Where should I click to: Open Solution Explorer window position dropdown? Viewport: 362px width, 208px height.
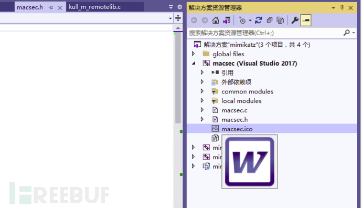[x=333, y=8]
